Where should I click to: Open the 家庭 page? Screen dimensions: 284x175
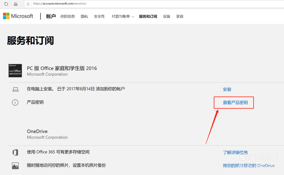tap(180, 17)
